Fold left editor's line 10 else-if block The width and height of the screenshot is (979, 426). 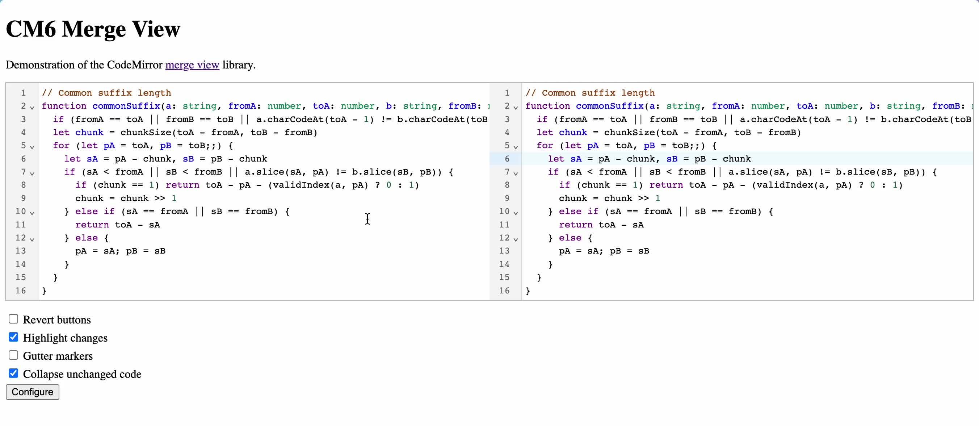(32, 213)
